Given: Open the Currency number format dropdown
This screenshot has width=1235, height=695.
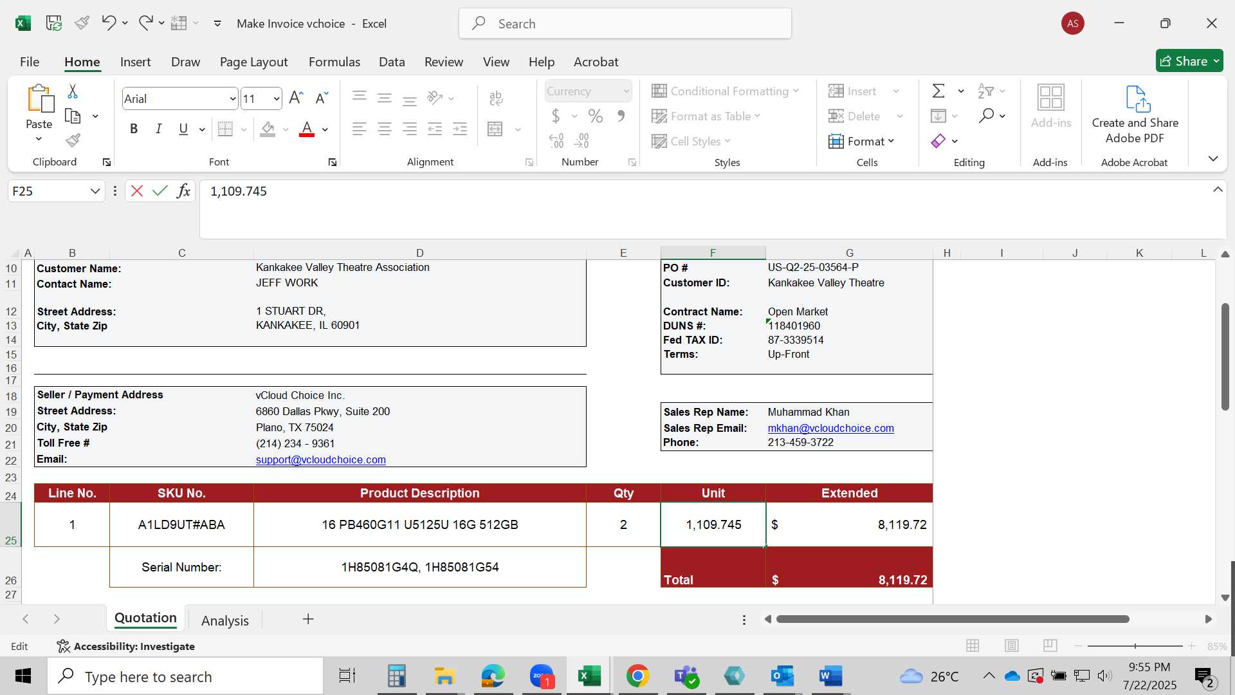Looking at the screenshot, I should click(626, 91).
